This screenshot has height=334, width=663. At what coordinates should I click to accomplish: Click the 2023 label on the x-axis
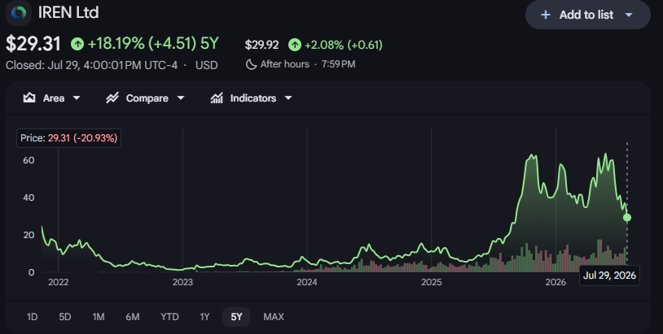point(182,283)
